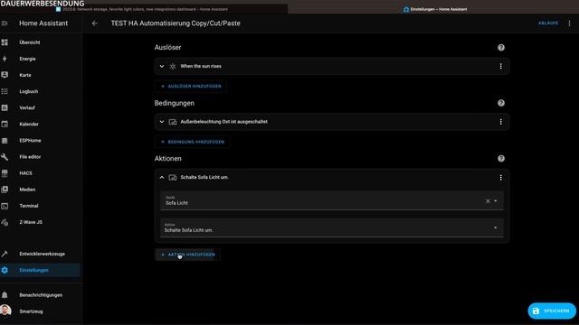Clear the Sofa Licht device selection
The image size is (579, 325).
[x=488, y=201]
